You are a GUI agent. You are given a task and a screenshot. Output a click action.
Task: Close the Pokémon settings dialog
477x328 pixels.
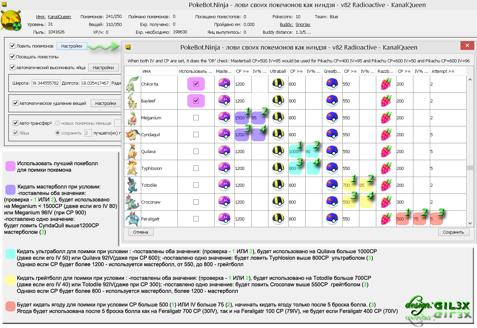[467, 45]
